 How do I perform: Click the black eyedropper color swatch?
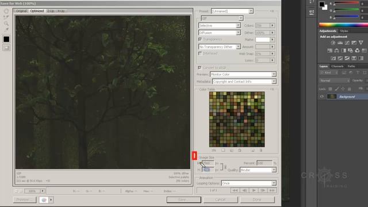click(6, 39)
